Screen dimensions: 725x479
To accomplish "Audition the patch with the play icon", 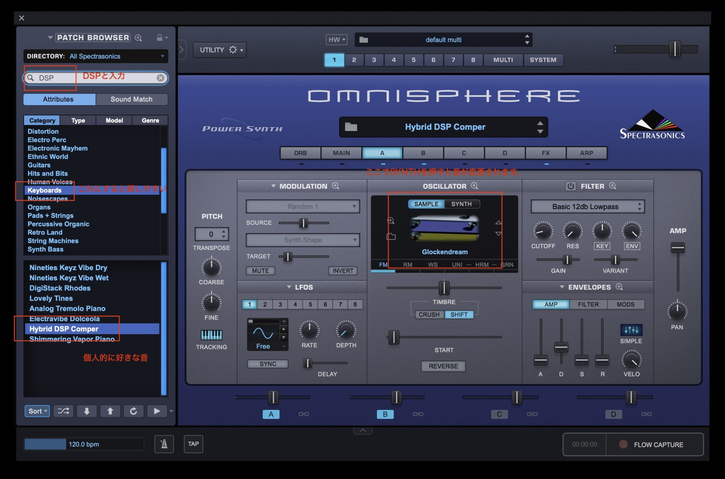I will click(x=157, y=411).
